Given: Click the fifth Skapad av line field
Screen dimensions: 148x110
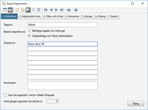Looking at the screenshot, I should [x=62, y=63].
